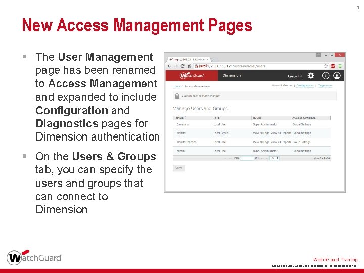This screenshot has width=364, height=273.
Task: Select the browser tab for 203.0.113.121
Action: [189, 60]
